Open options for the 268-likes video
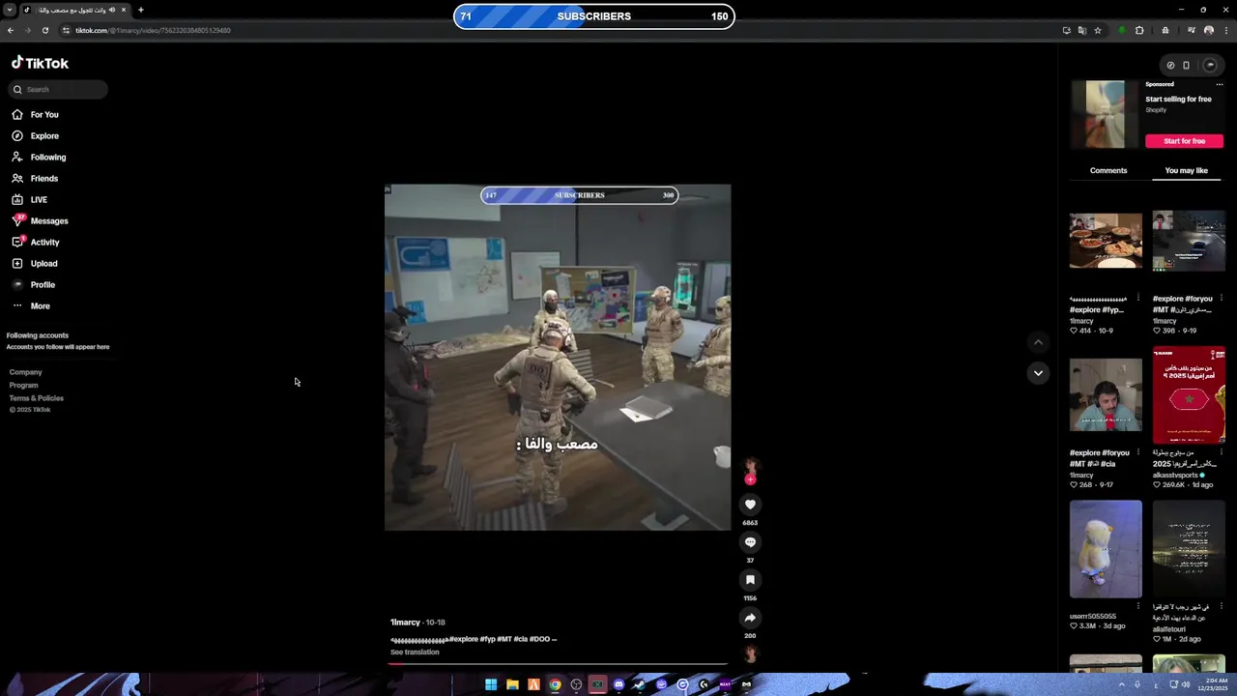 point(1137,452)
